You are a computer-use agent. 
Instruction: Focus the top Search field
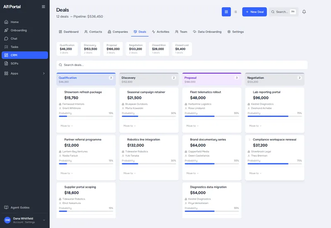[x=283, y=12]
